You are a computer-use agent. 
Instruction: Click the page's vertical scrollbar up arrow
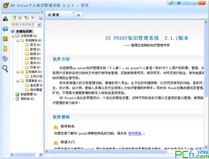(206, 22)
